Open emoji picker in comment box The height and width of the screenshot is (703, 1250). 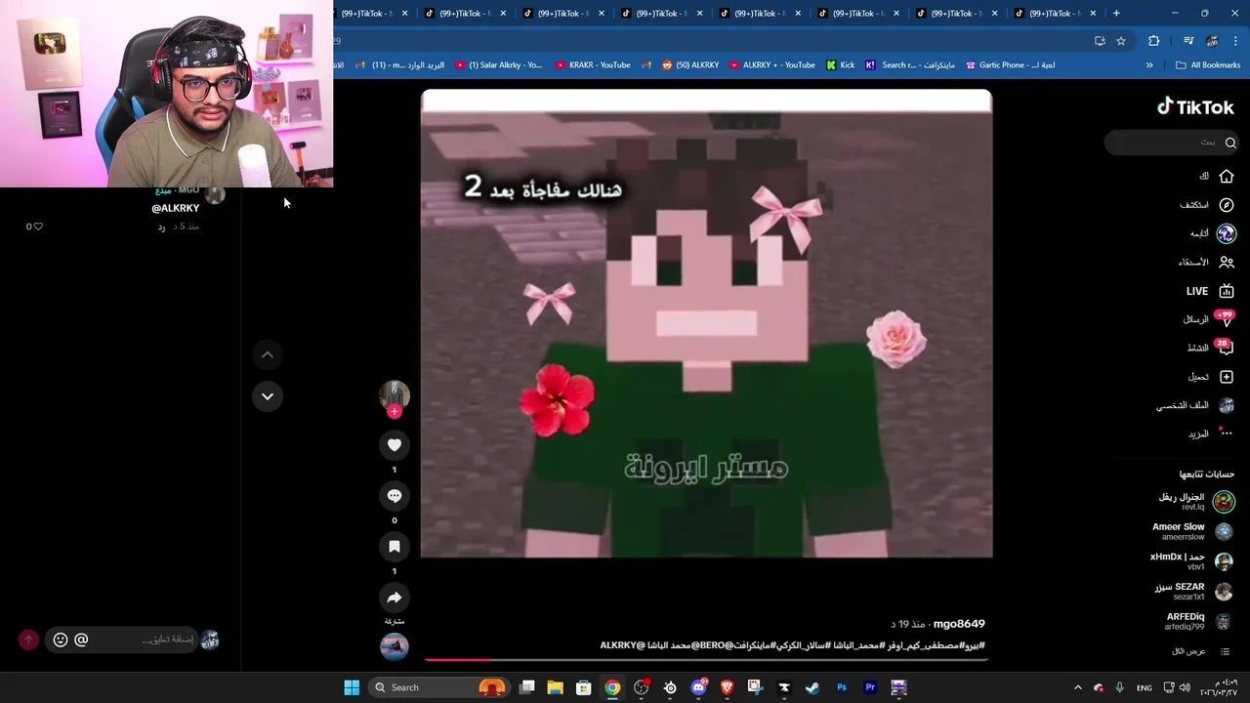(x=61, y=640)
